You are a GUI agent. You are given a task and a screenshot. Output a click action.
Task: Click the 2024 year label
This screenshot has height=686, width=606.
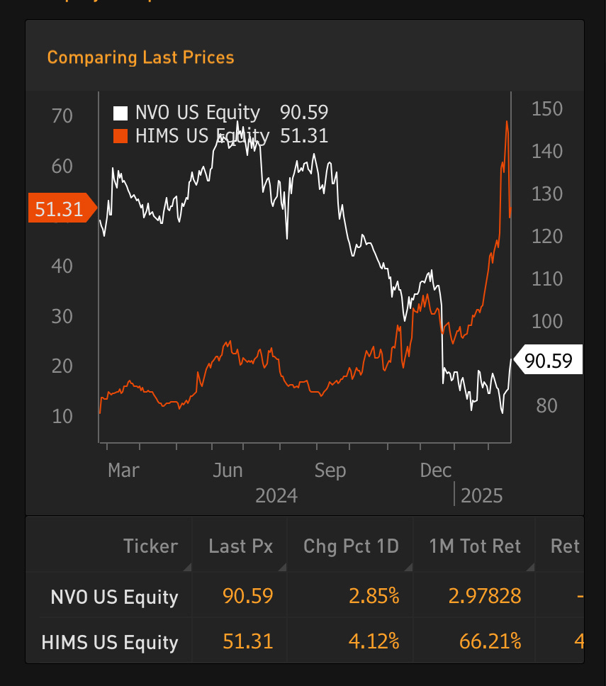pyautogui.click(x=276, y=496)
